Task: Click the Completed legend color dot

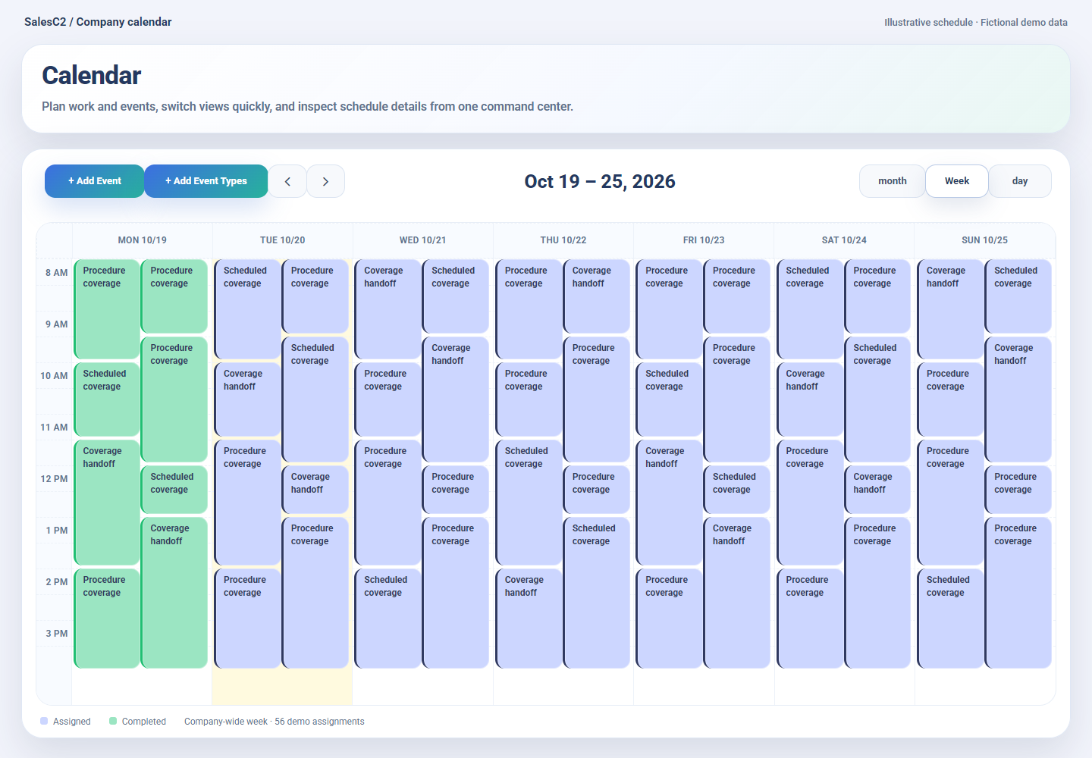Action: [x=113, y=722]
